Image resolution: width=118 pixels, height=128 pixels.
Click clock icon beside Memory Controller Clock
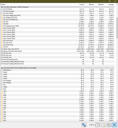point(2,51)
